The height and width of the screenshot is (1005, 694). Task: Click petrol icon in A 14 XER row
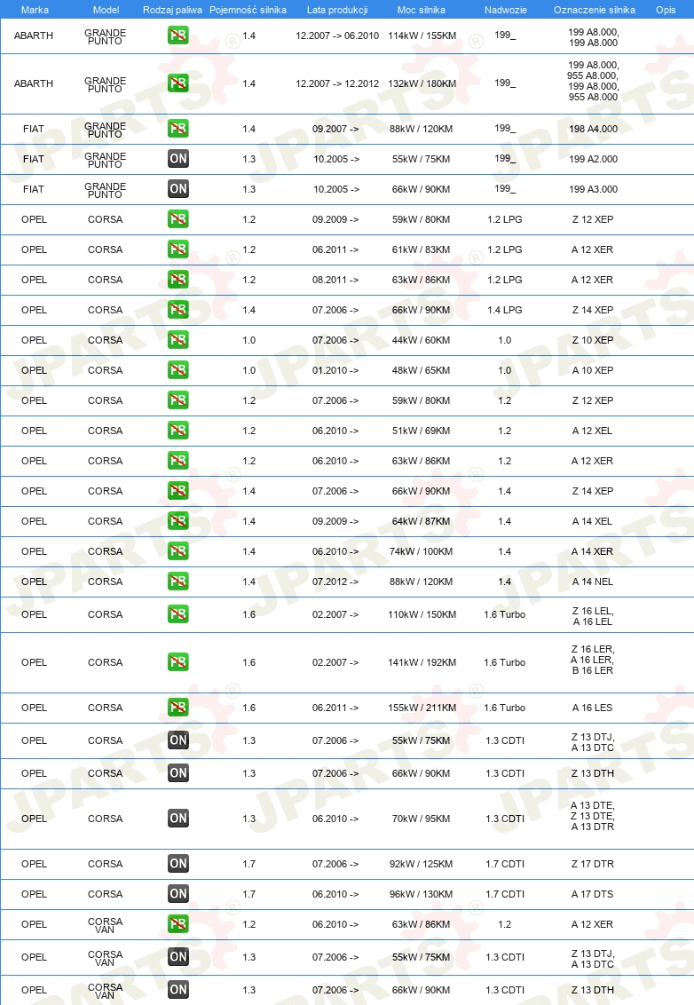(x=178, y=550)
